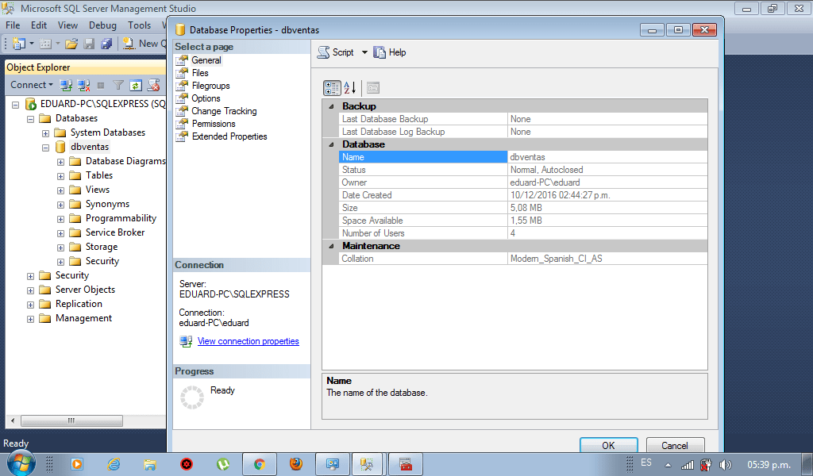Click the New Project toolbar icon
This screenshot has width=813, height=476.
[x=19, y=44]
